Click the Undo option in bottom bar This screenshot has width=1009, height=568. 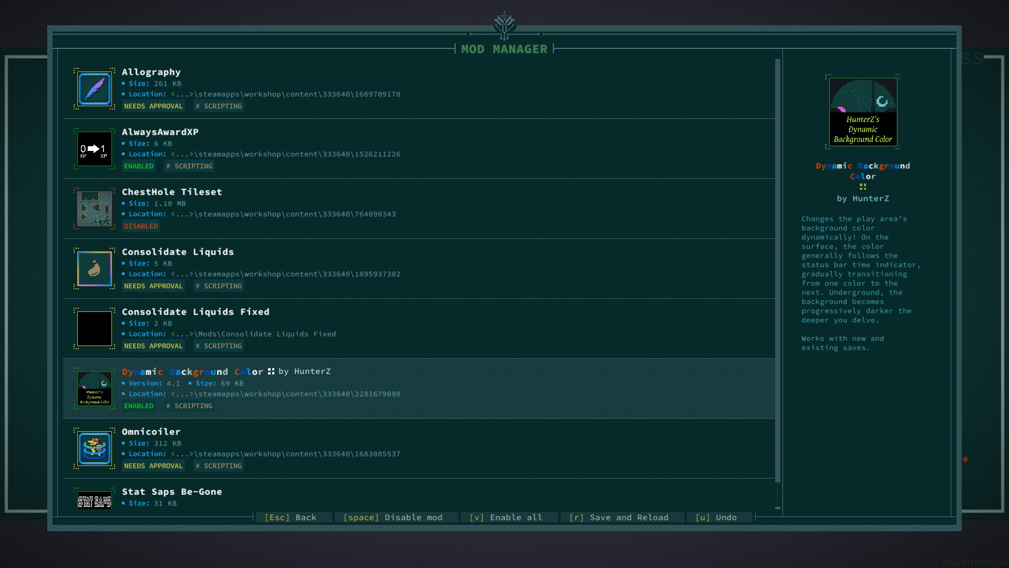click(716, 518)
